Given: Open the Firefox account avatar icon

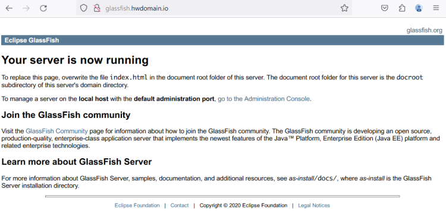Looking at the screenshot, I should pos(419,8).
